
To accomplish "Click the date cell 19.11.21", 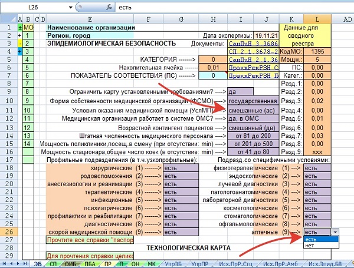I will [x=267, y=35].
